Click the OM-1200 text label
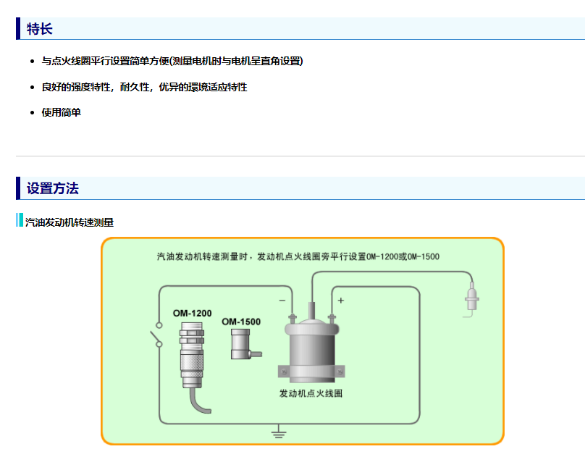This screenshot has width=585, height=457. pyautogui.click(x=192, y=313)
